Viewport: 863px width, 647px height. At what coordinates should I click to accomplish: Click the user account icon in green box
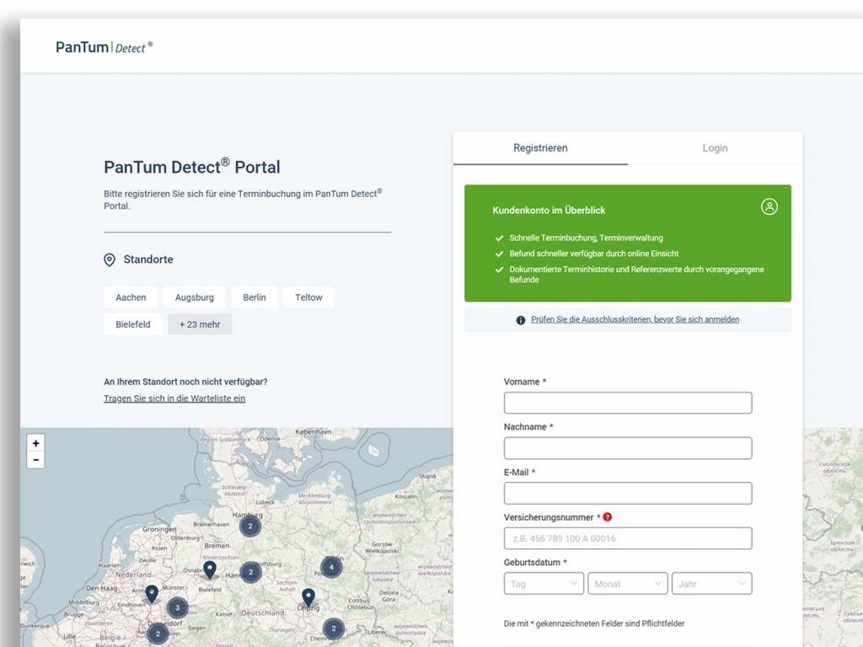click(769, 206)
